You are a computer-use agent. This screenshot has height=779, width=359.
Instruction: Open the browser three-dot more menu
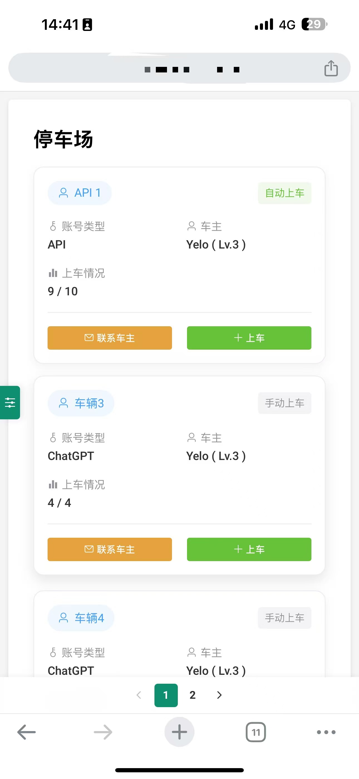pos(326,732)
